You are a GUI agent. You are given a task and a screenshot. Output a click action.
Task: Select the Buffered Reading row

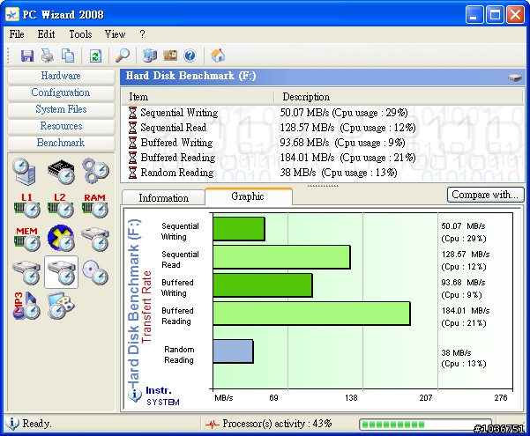(323, 158)
